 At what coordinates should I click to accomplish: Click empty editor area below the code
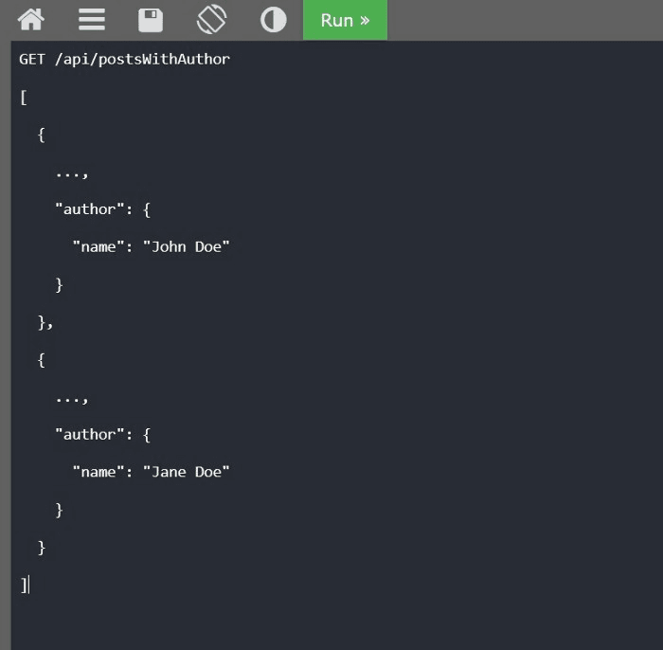tap(331, 621)
